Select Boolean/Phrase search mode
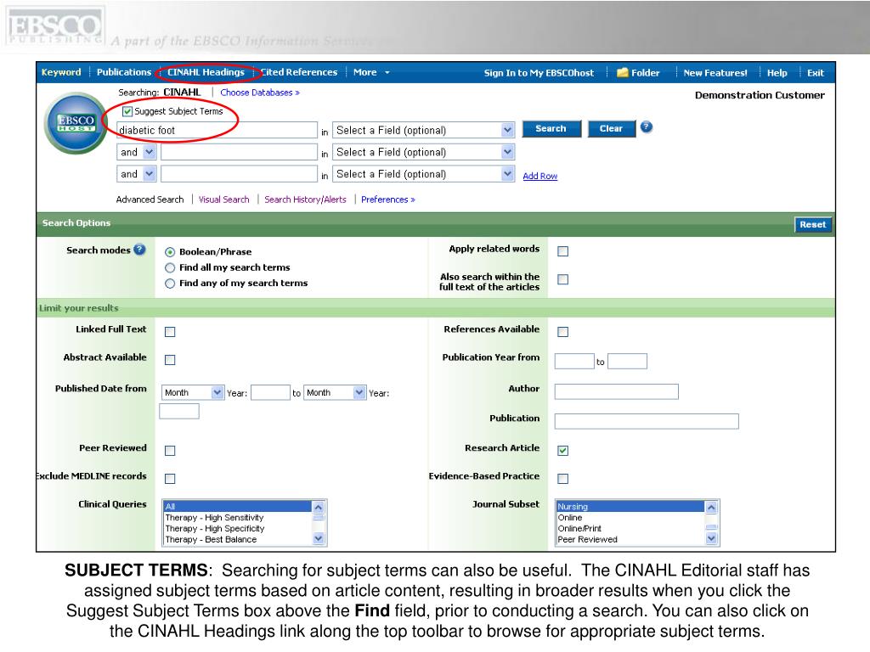Screen dimensions: 870x652 [170, 252]
